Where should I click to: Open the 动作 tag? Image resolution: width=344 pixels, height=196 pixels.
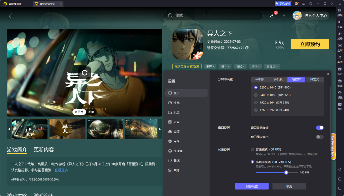(255, 66)
